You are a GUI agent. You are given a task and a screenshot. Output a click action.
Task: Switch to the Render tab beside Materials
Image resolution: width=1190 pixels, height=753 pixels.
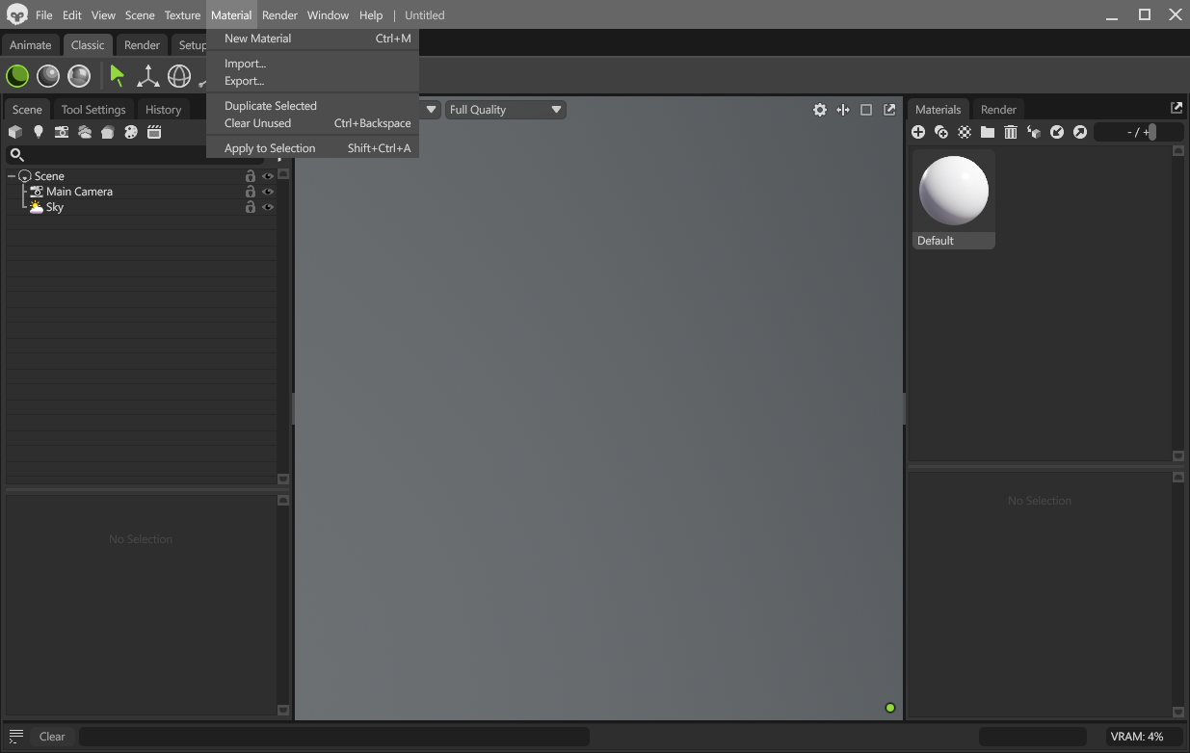pos(998,109)
